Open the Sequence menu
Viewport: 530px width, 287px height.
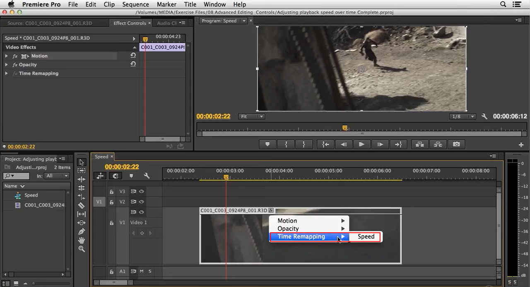136,5
